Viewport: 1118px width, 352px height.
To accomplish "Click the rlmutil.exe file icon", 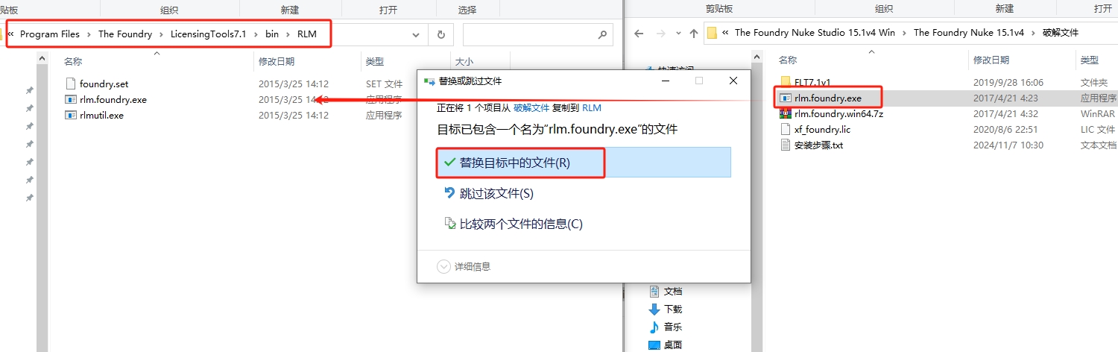I will [x=71, y=115].
